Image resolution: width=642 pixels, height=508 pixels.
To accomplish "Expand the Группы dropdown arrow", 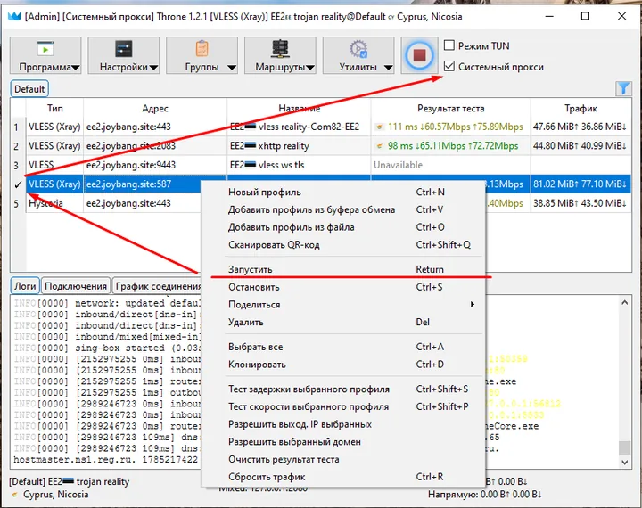I will coord(232,68).
